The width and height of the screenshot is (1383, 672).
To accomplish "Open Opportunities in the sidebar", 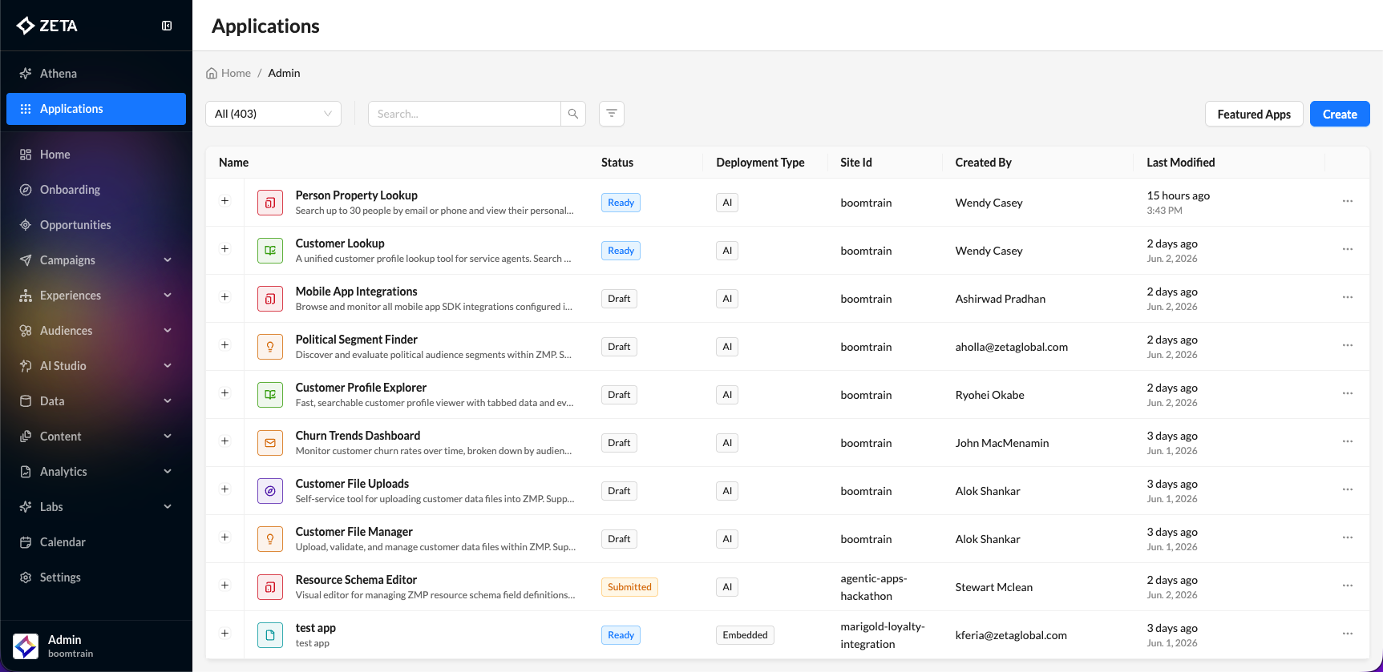I will 96,225.
